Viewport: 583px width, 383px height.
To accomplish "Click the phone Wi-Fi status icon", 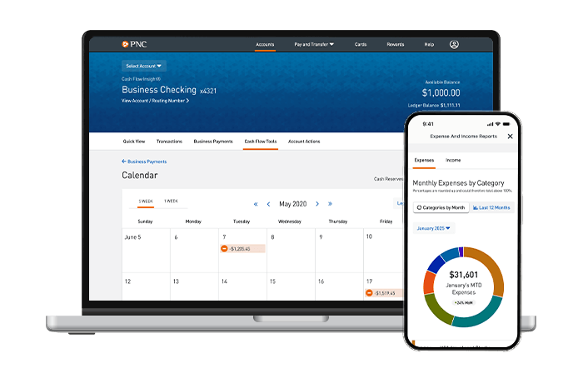I will tap(498, 124).
